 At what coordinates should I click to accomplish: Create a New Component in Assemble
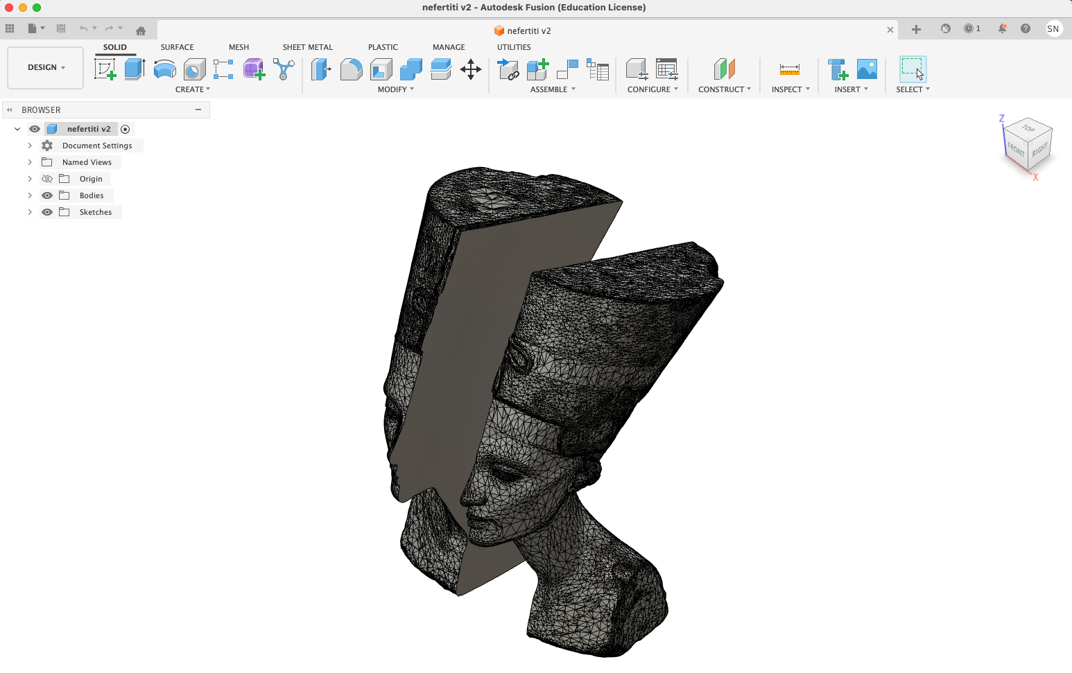(537, 69)
